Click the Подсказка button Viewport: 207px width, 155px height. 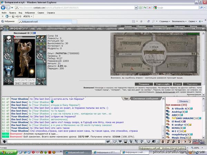(x=192, y=84)
